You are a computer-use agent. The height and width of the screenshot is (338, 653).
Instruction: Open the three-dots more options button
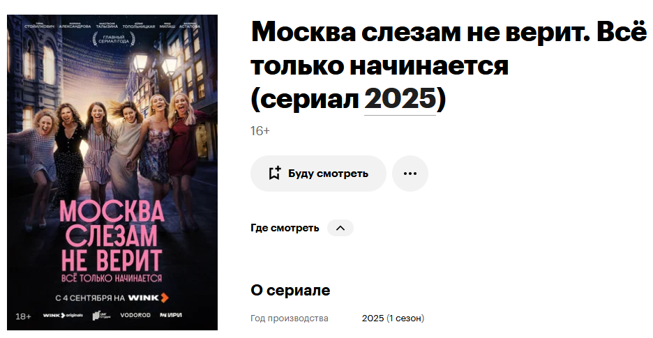click(410, 174)
